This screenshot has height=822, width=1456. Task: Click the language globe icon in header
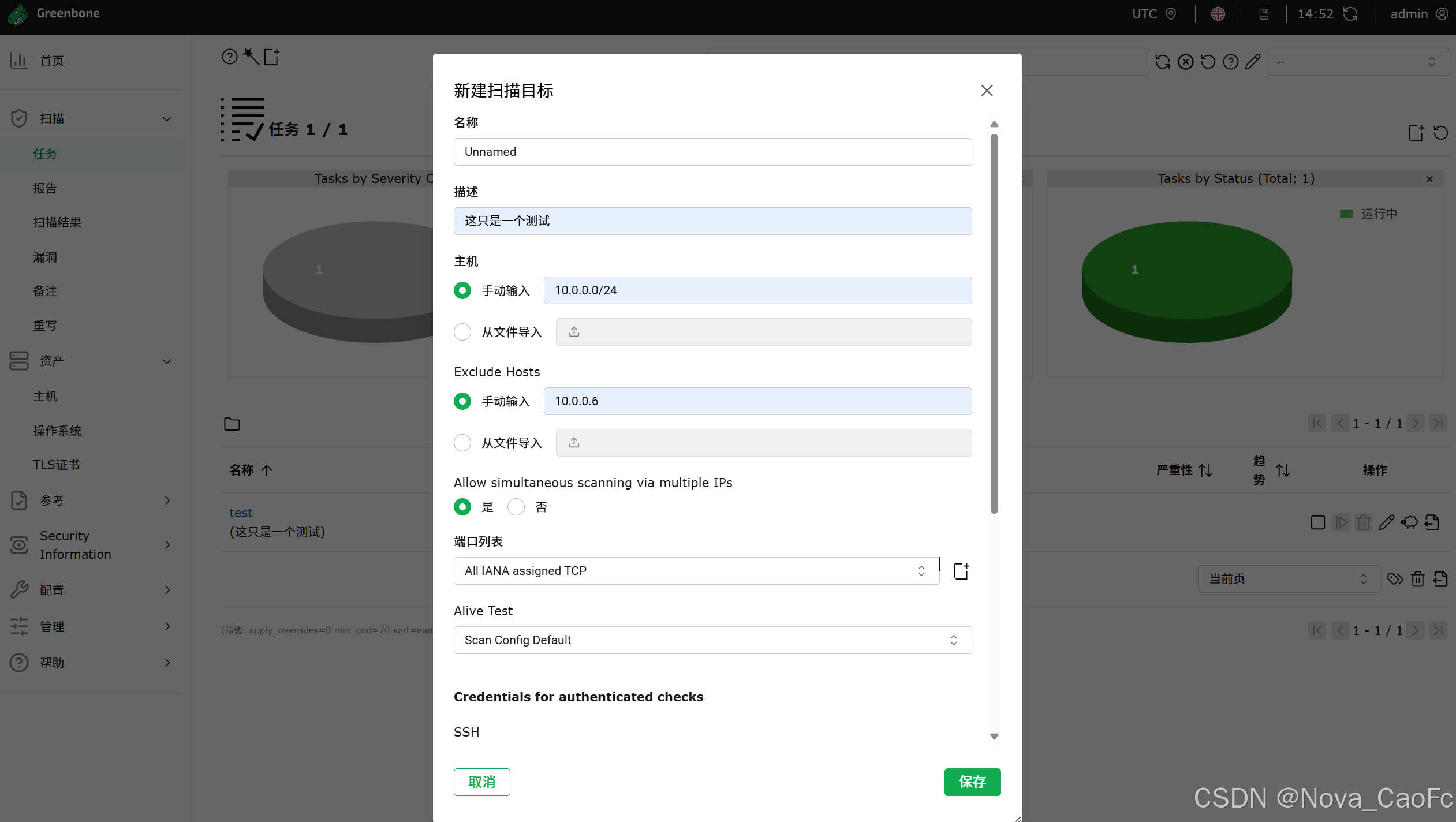(x=1218, y=14)
